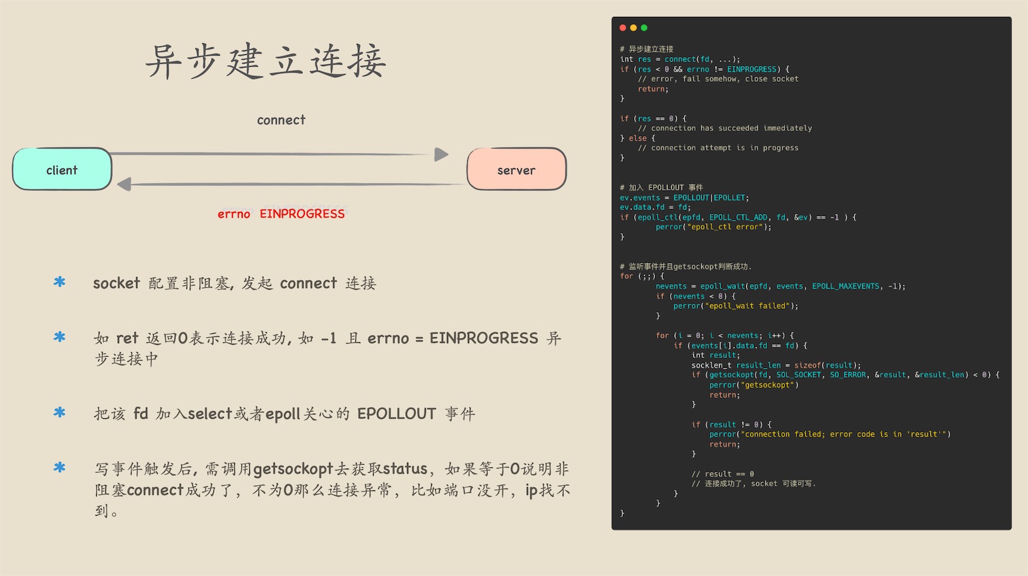
Task: Click the green maximize dot on code window
Action: point(644,27)
